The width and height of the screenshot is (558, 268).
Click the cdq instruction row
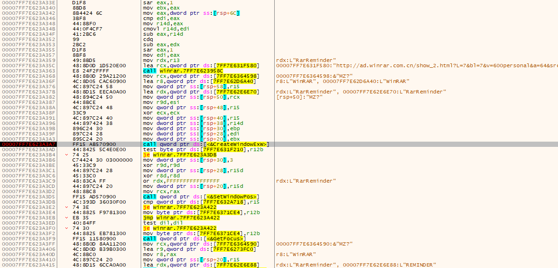[x=146, y=39]
